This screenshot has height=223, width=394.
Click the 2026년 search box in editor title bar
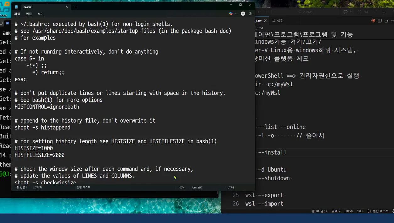(x=306, y=12)
